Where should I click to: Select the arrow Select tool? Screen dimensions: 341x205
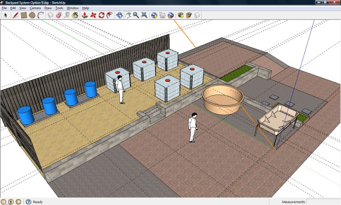[6, 15]
